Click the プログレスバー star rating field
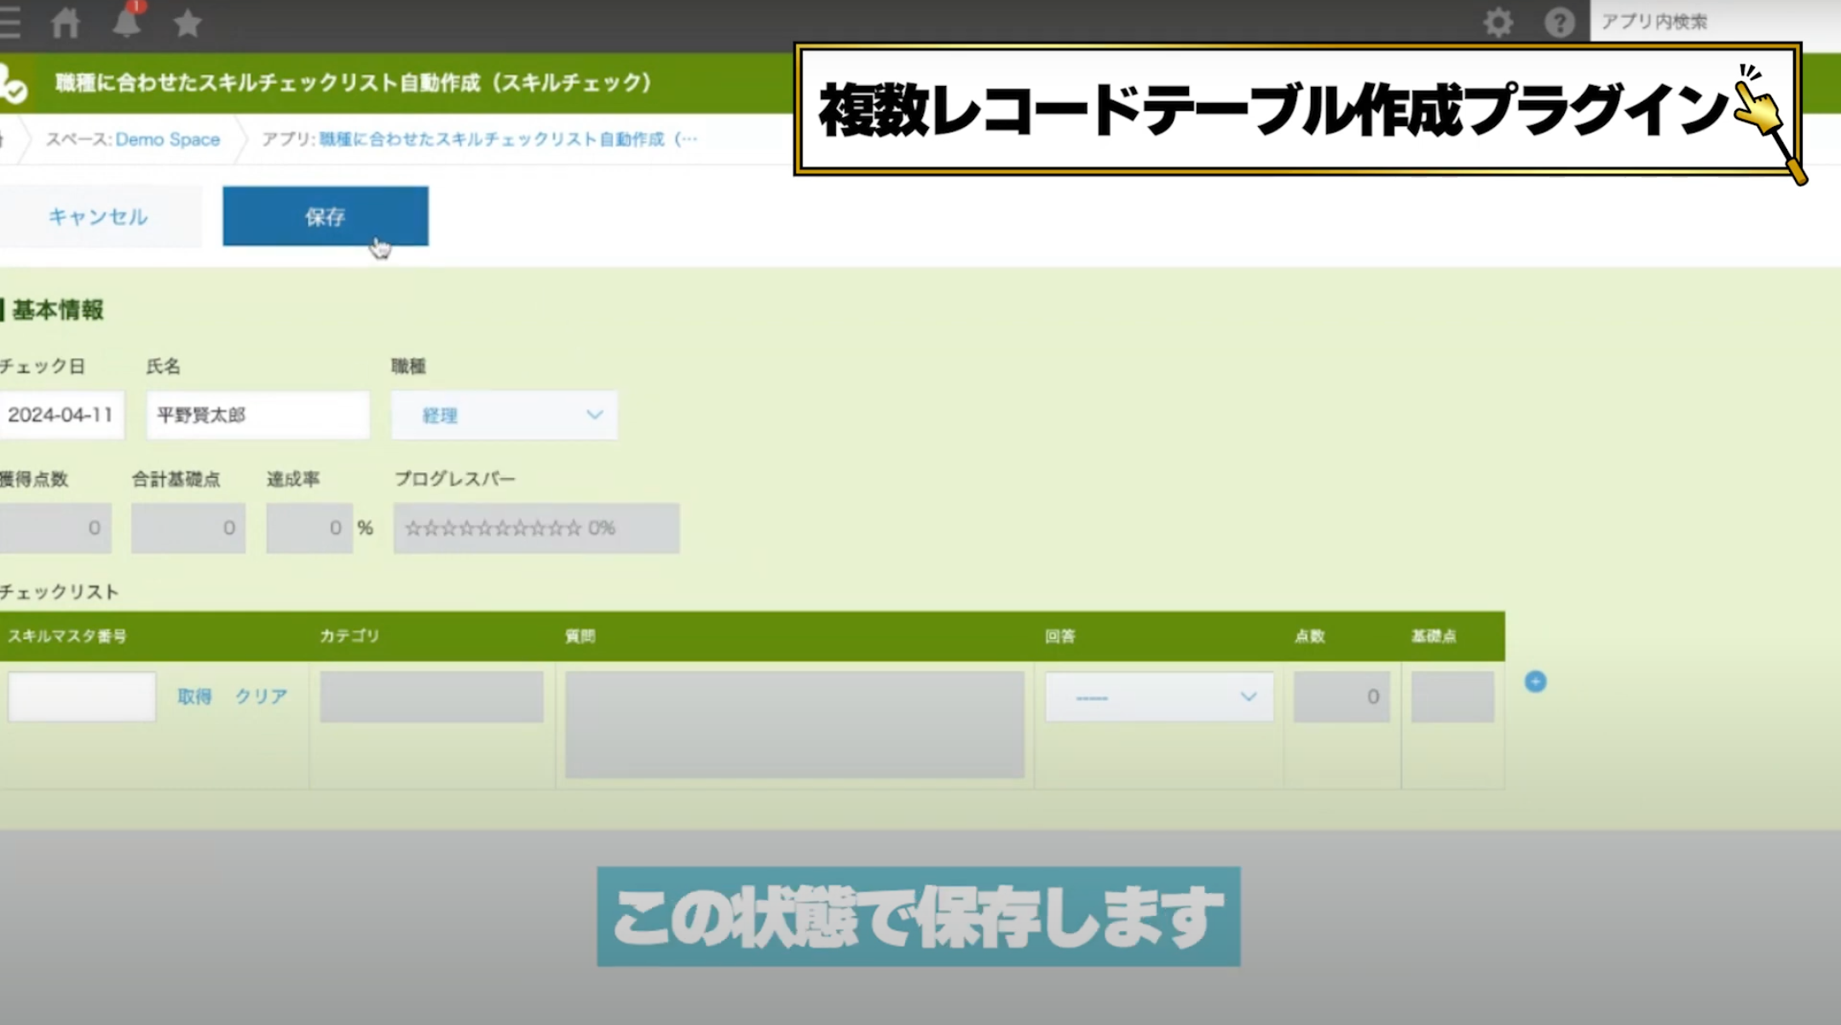 click(536, 528)
